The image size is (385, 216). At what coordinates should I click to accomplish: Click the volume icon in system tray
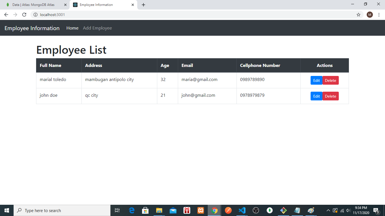[x=348, y=210]
